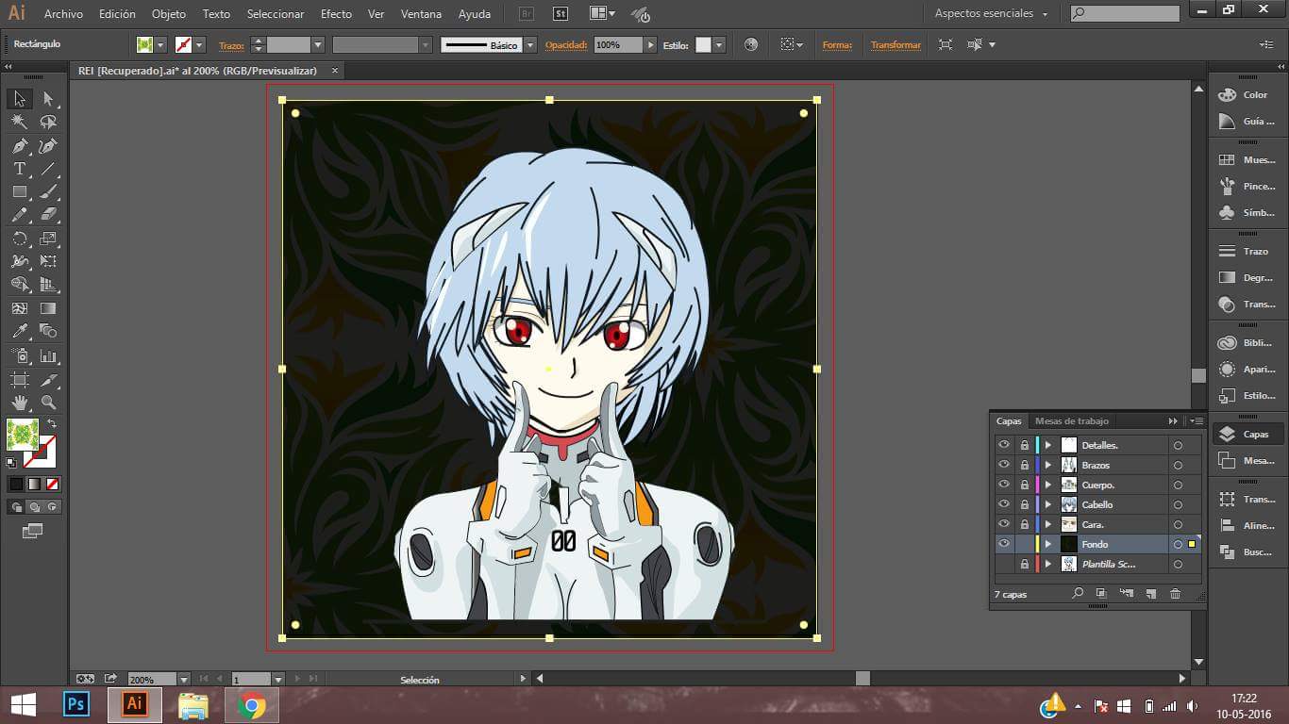Launch Photoshop from the Windows taskbar

point(75,704)
